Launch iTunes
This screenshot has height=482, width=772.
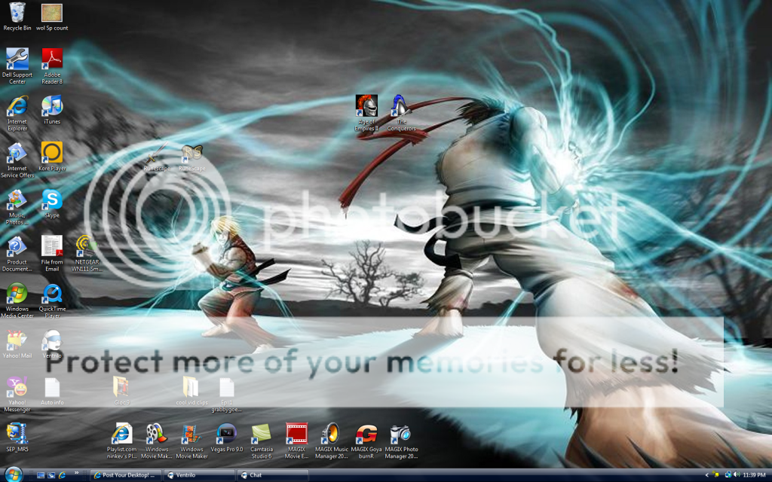tap(51, 107)
